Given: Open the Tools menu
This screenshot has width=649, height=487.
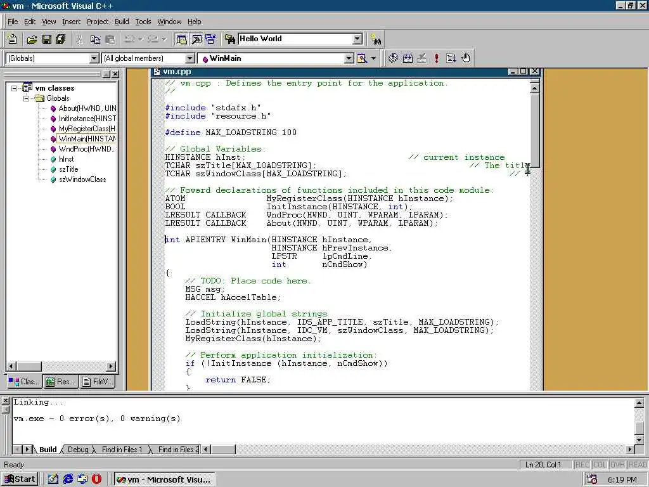Looking at the screenshot, I should point(143,22).
